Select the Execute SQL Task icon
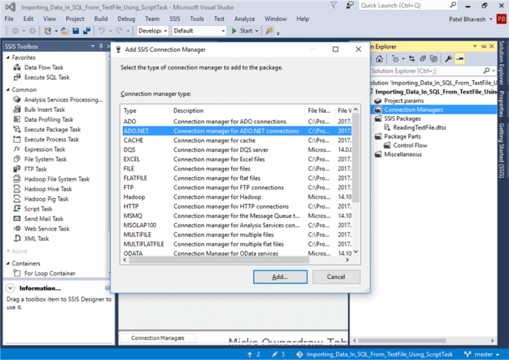The height and width of the screenshot is (360, 509). [17, 77]
